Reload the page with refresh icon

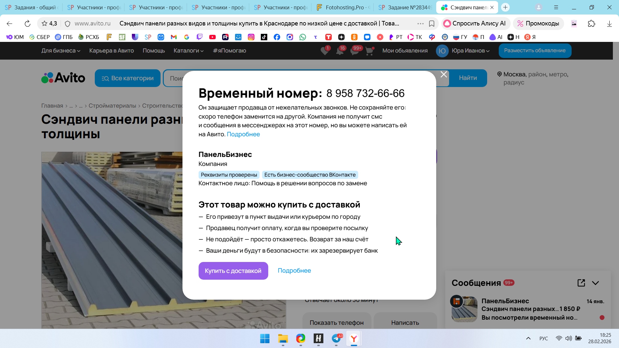[x=27, y=24]
